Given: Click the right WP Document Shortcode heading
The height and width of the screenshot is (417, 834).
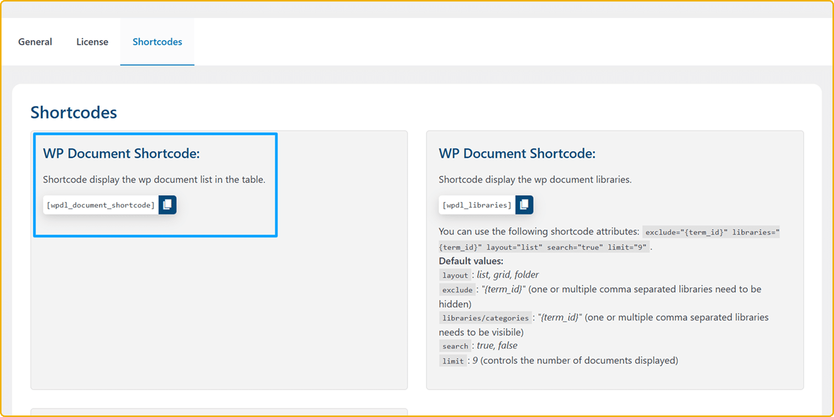Looking at the screenshot, I should (517, 153).
